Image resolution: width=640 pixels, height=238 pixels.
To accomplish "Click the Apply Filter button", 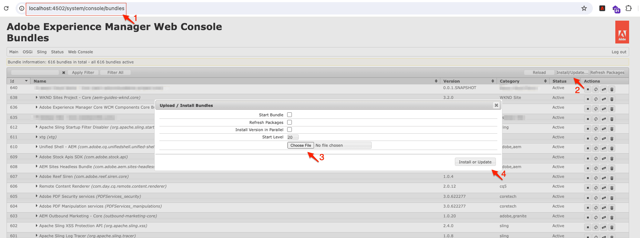I will point(83,72).
